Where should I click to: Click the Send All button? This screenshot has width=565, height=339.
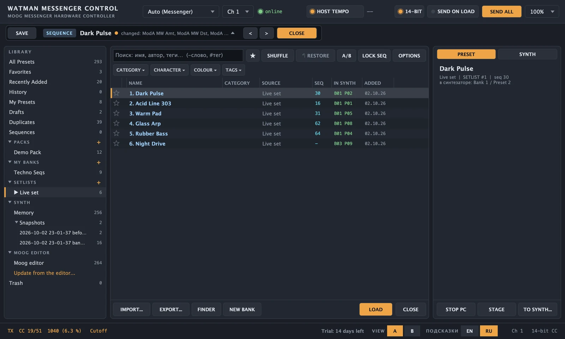501,12
